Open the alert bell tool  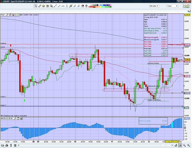pyautogui.click(x=43, y=6)
